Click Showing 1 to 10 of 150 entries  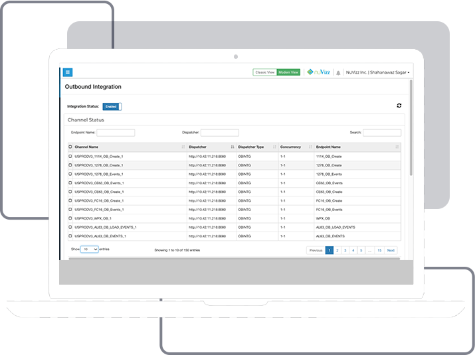(177, 250)
